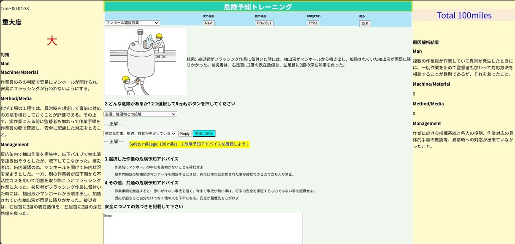Click the Management heading in the left panel
Viewport: 515px width, 244px height.
click(15, 144)
